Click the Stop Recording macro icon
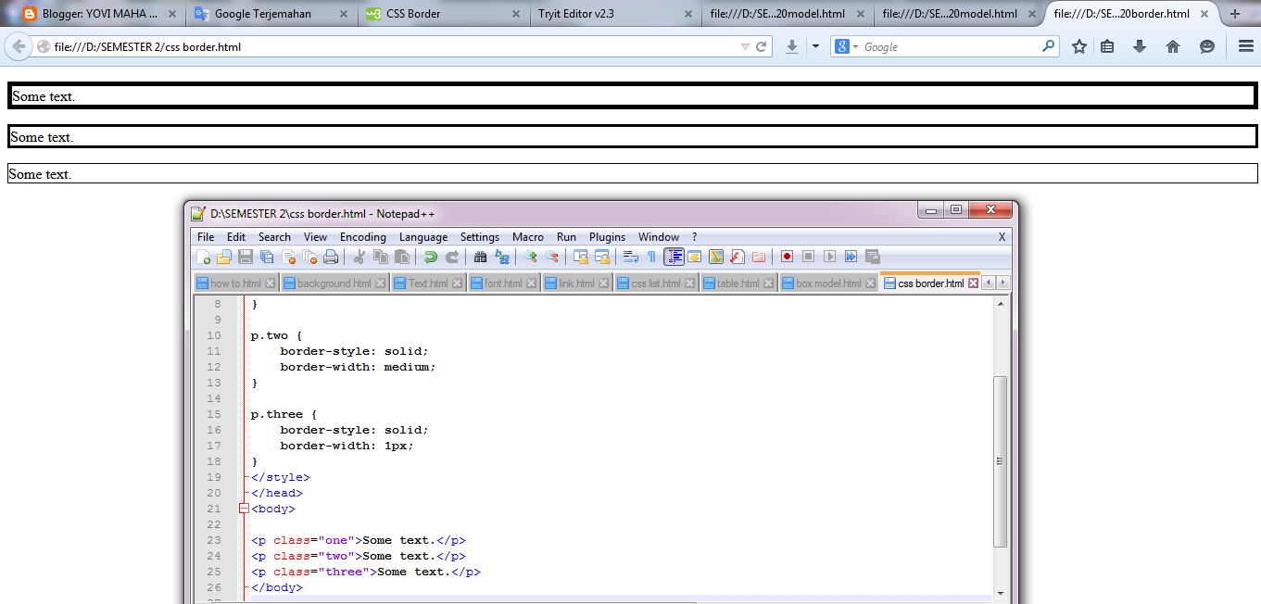This screenshot has height=604, width=1261. point(808,257)
